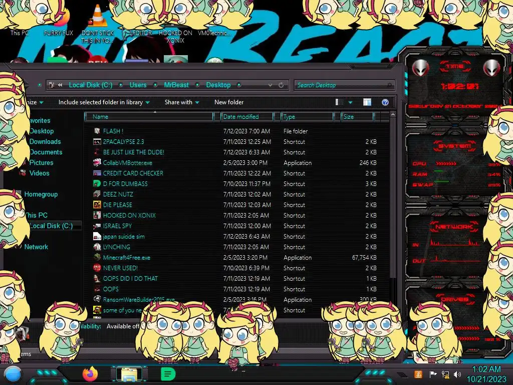513x385 pixels.
Task: Open Firefox from the taskbar
Action: [90, 374]
